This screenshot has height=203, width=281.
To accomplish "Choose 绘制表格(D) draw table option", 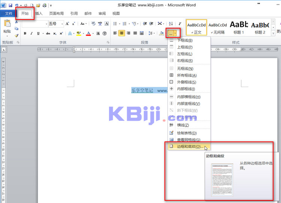I will tap(189, 133).
